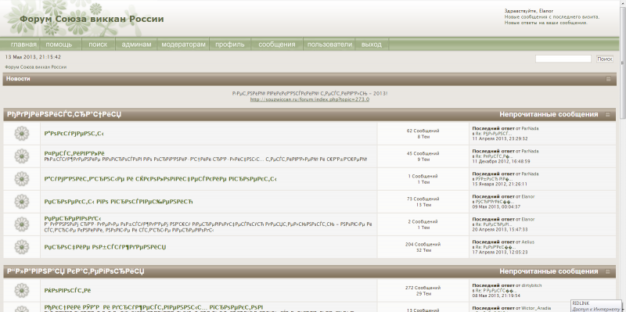Open the souzwiccan.ru topic=273.0 news link
626x312 pixels.
[309, 99]
